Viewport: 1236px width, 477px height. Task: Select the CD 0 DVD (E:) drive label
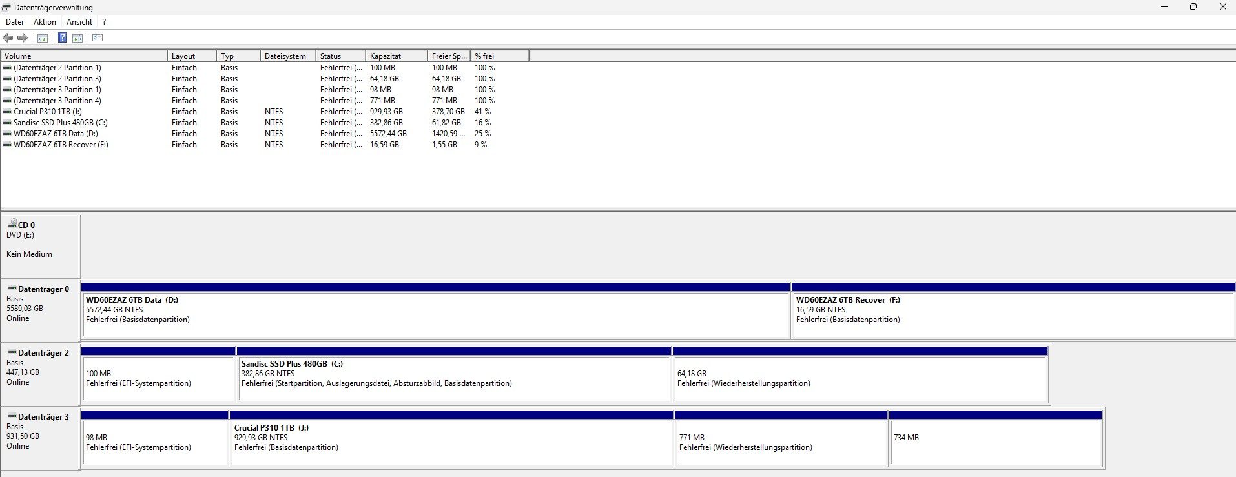tap(40, 246)
